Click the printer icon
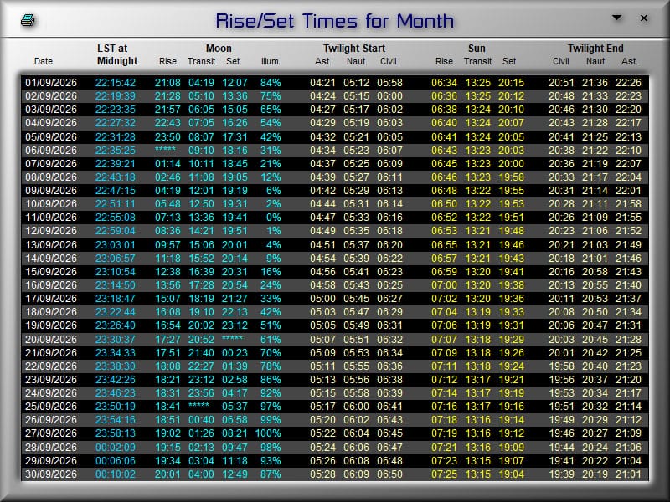The height and width of the screenshot is (502, 670). point(28,20)
